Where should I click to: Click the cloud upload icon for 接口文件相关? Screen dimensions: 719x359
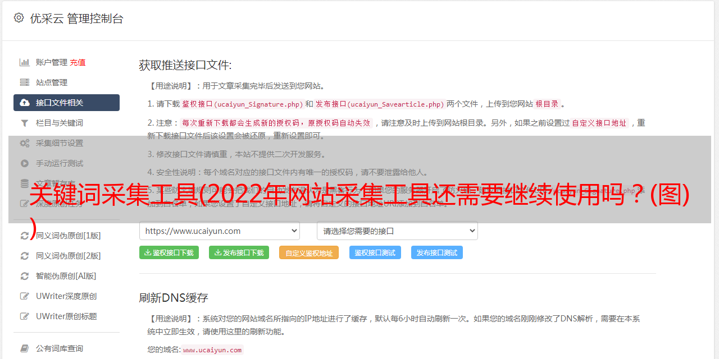[x=25, y=103]
